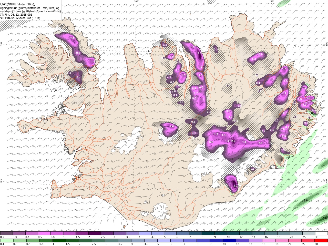Click the 0.8 value in the green offshore band

(x=305, y=200)
